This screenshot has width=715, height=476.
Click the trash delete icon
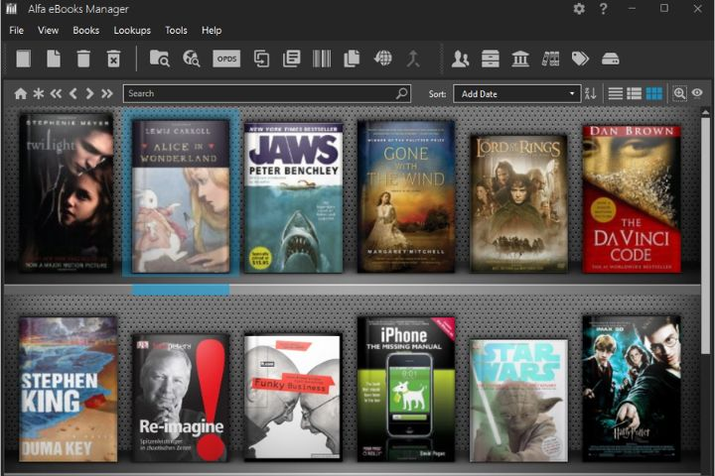pos(83,59)
